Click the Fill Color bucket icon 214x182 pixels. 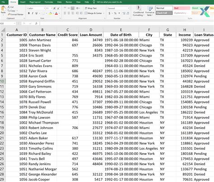tap(50, 13)
